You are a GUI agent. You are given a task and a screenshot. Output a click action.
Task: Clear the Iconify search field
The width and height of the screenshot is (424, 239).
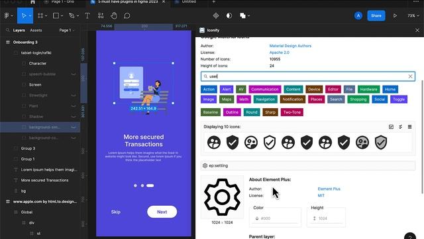[x=410, y=76]
